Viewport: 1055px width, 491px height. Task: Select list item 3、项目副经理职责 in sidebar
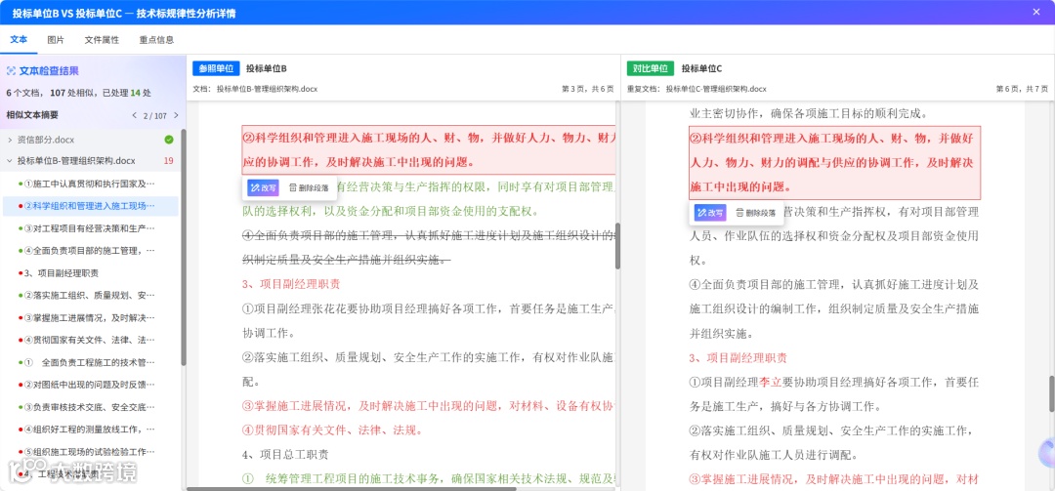tap(90, 273)
